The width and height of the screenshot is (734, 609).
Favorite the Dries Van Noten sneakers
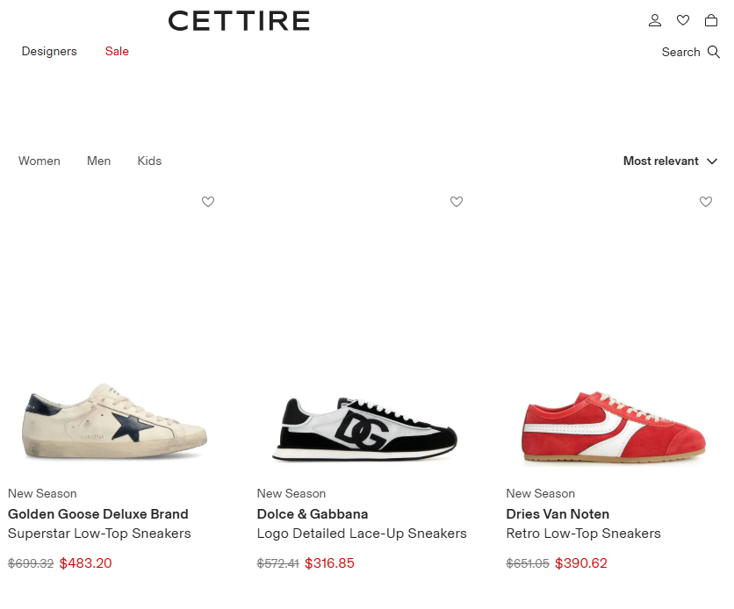click(706, 202)
